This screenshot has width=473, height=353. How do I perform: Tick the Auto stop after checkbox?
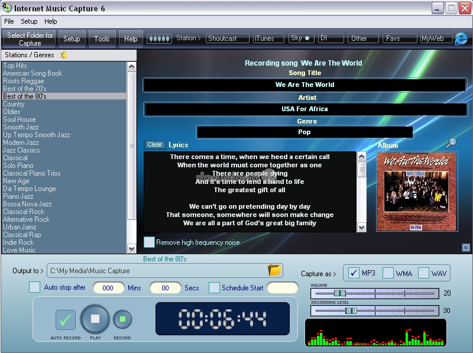click(34, 287)
